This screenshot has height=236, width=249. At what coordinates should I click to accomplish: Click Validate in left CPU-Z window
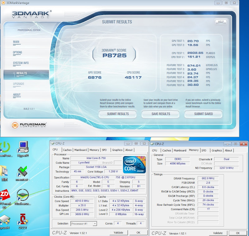(x=119, y=233)
